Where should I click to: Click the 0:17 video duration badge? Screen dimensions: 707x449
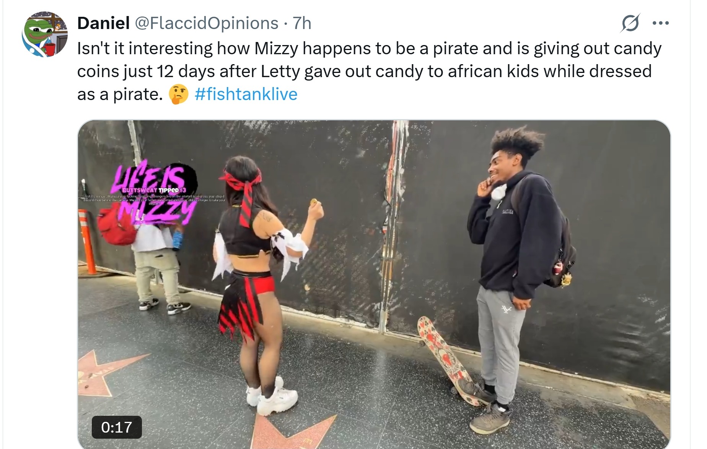click(x=117, y=427)
